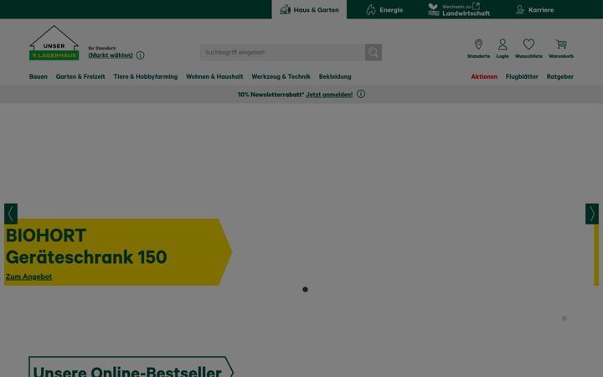Open the Tiere & Hobbyfarming menu
The width and height of the screenshot is (603, 377).
coord(146,76)
